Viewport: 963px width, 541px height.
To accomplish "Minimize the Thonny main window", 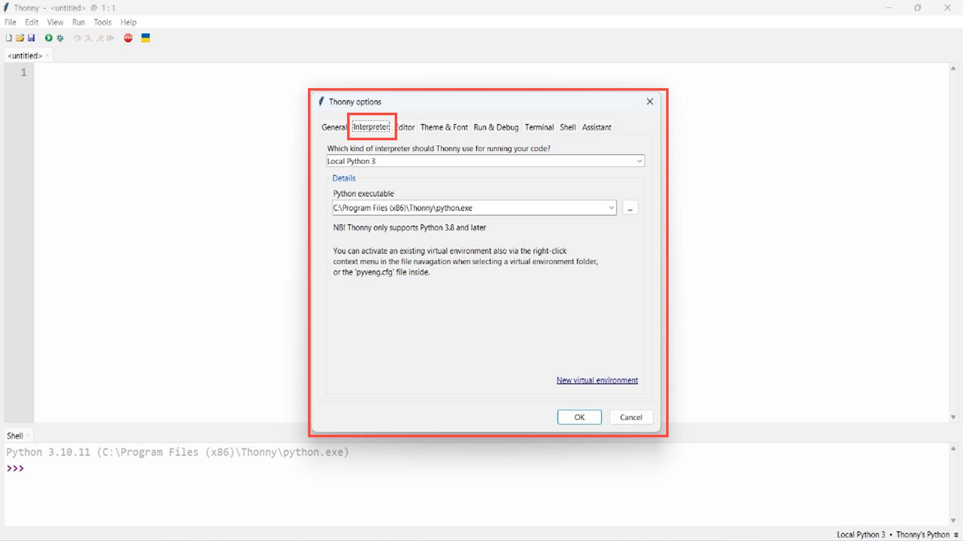I will point(889,8).
